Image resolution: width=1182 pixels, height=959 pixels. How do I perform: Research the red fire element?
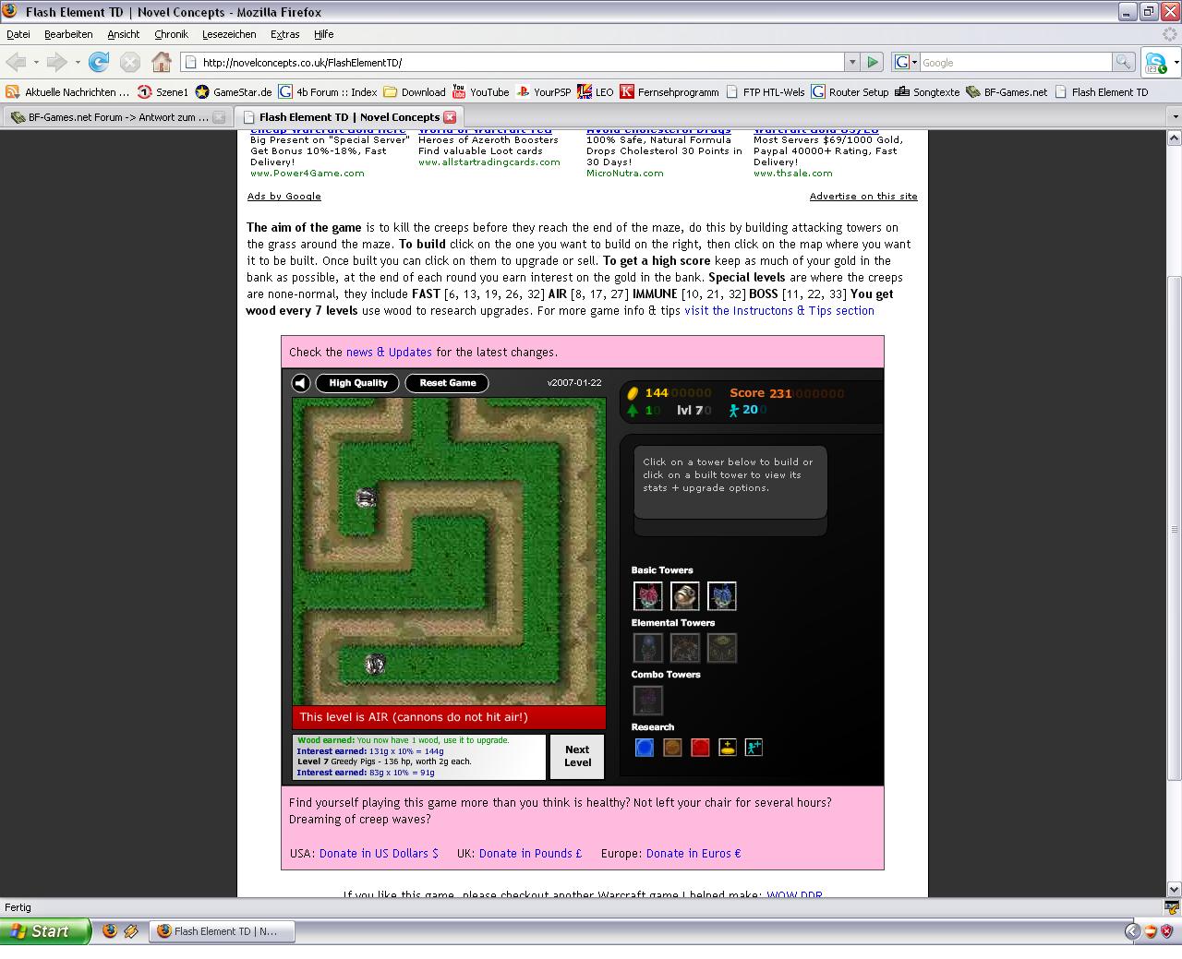point(700,748)
